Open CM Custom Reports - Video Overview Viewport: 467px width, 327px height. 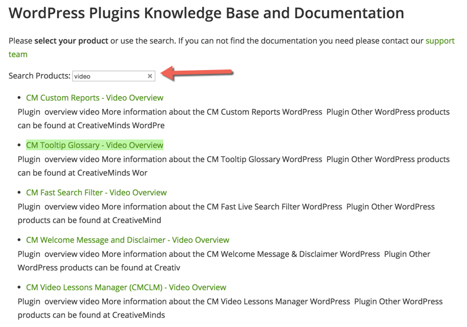click(94, 98)
